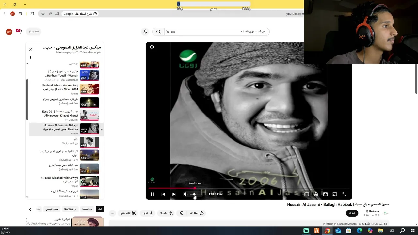Image resolution: width=418 pixels, height=235 pixels.
Task: Download the video
Action: click(x=148, y=213)
